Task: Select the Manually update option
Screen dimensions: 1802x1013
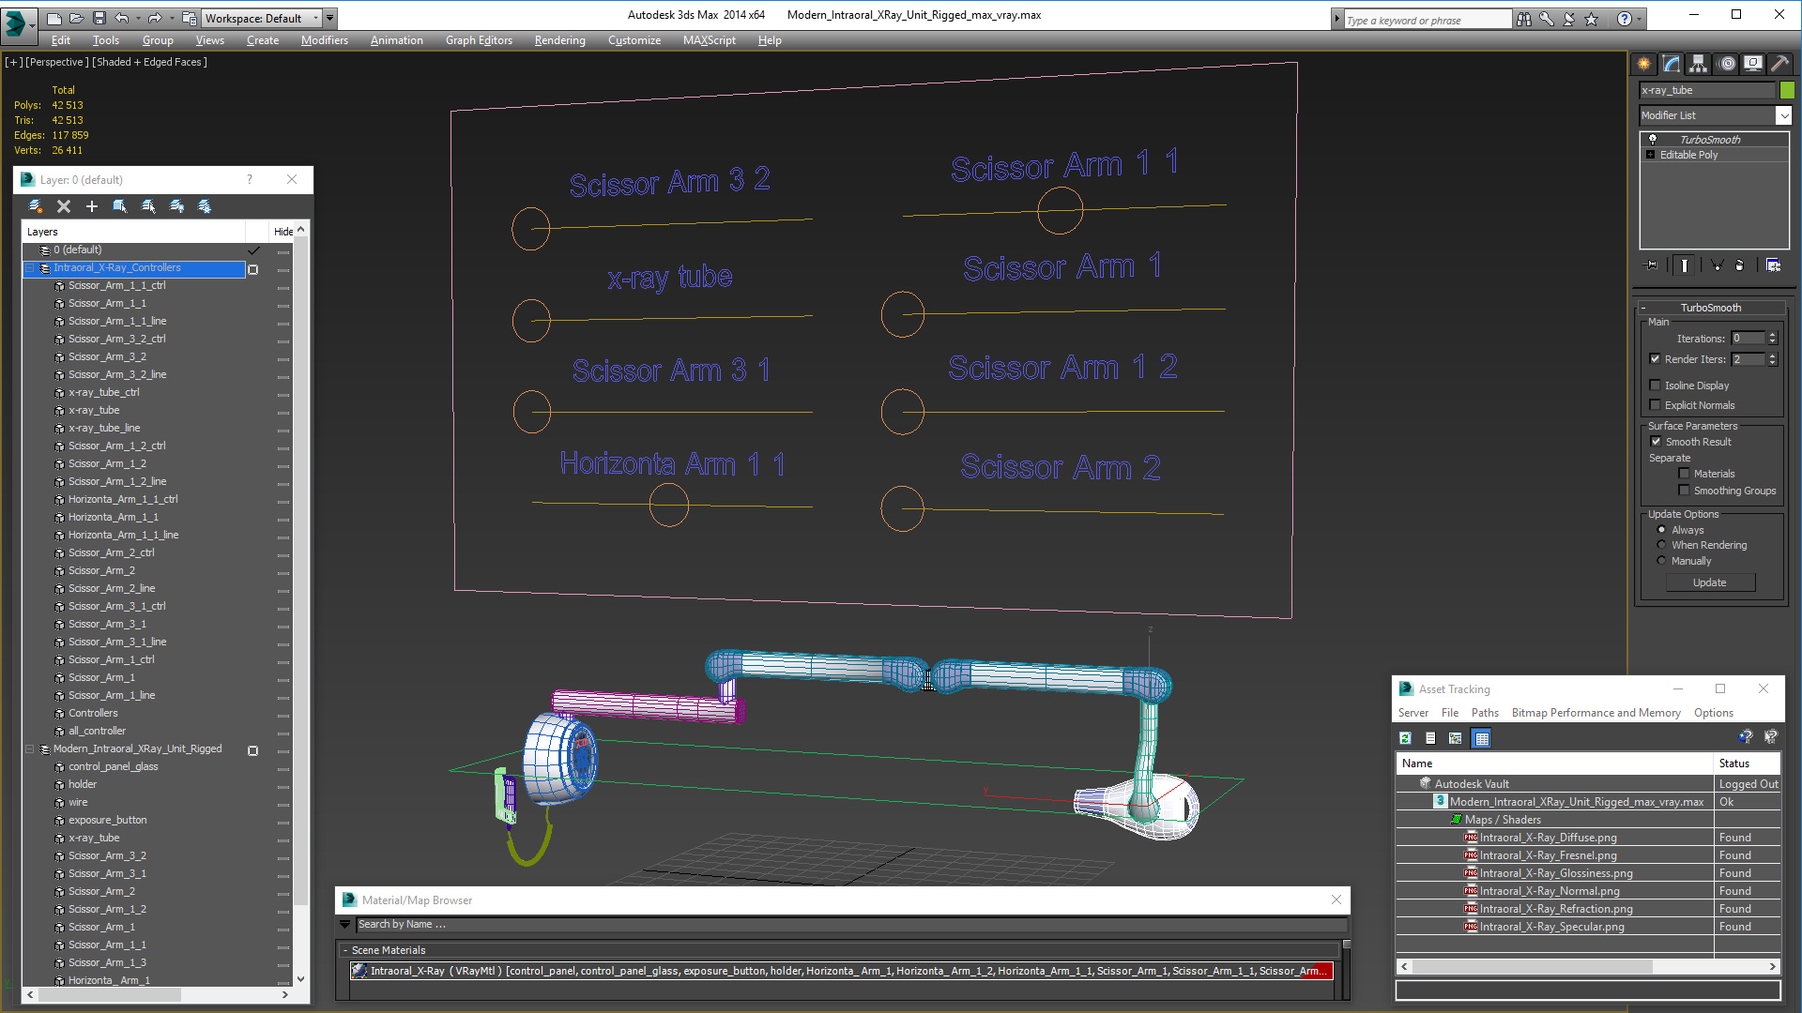Action: click(1661, 561)
